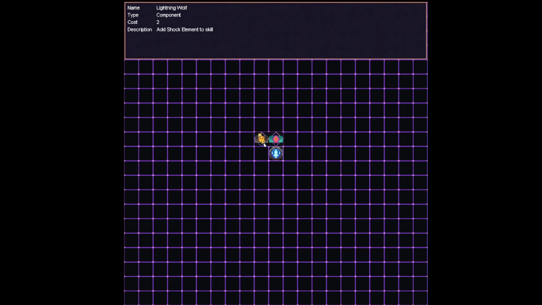Click empty cell directly above orange wolf icon

(x=261, y=125)
